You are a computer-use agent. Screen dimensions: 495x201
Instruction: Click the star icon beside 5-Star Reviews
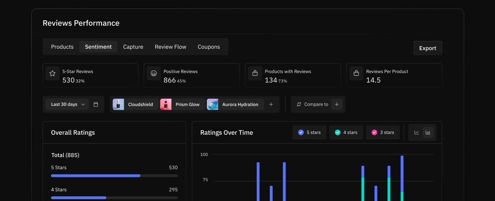click(x=53, y=74)
